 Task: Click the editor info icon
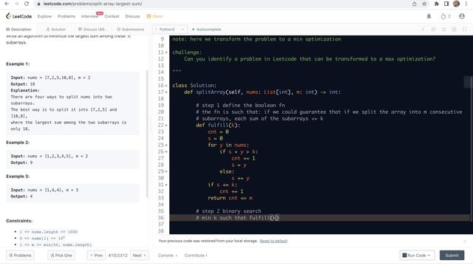pyautogui.click(x=423, y=30)
